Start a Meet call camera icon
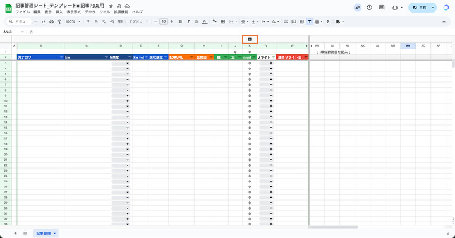This screenshot has height=238, width=455. (395, 8)
